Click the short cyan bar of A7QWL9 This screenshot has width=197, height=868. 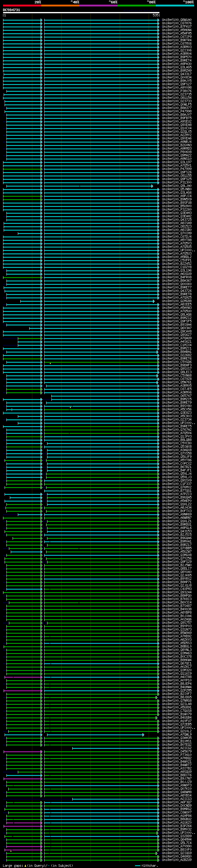point(96,735)
